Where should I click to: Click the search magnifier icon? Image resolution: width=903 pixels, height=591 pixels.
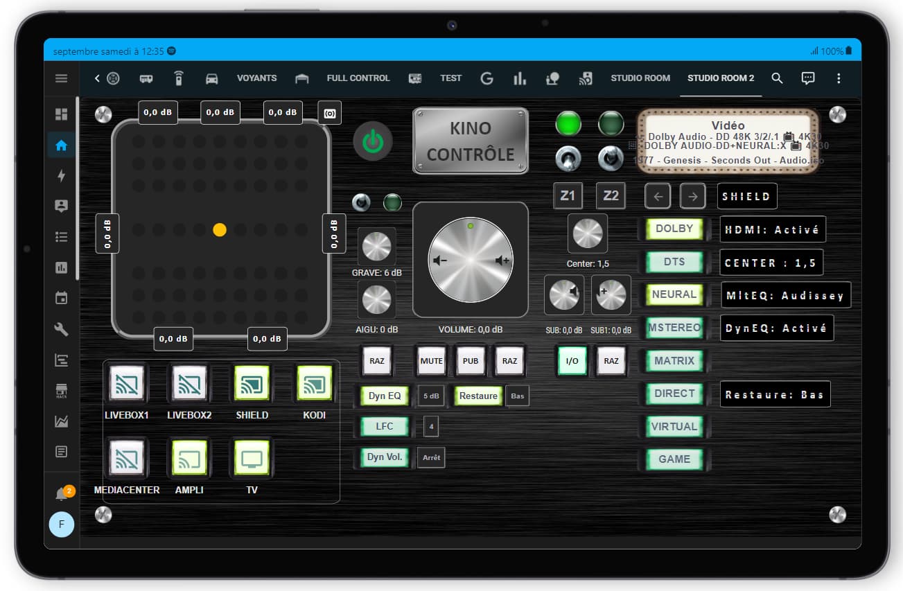pos(777,78)
